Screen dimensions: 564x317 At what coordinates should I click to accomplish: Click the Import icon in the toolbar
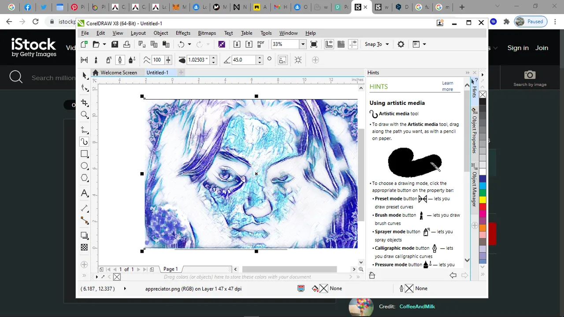[x=237, y=44]
